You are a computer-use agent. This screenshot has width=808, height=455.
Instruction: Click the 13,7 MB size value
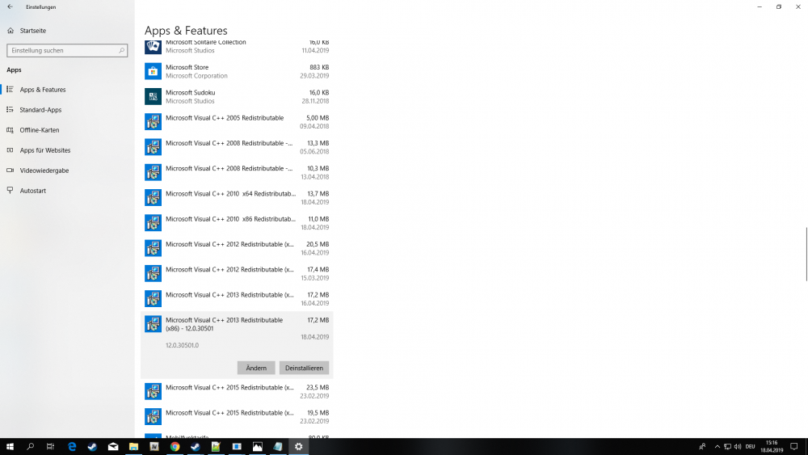point(318,194)
